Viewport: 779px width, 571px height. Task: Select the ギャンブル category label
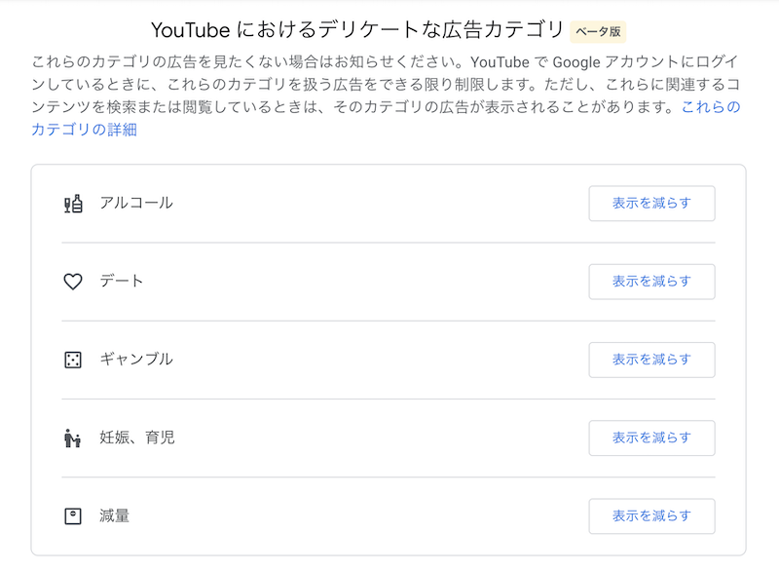point(136,360)
